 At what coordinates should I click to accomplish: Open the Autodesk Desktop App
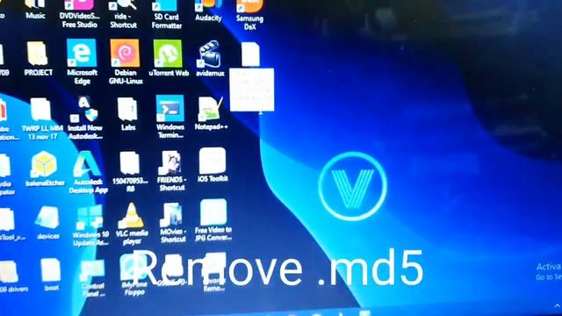(x=88, y=172)
